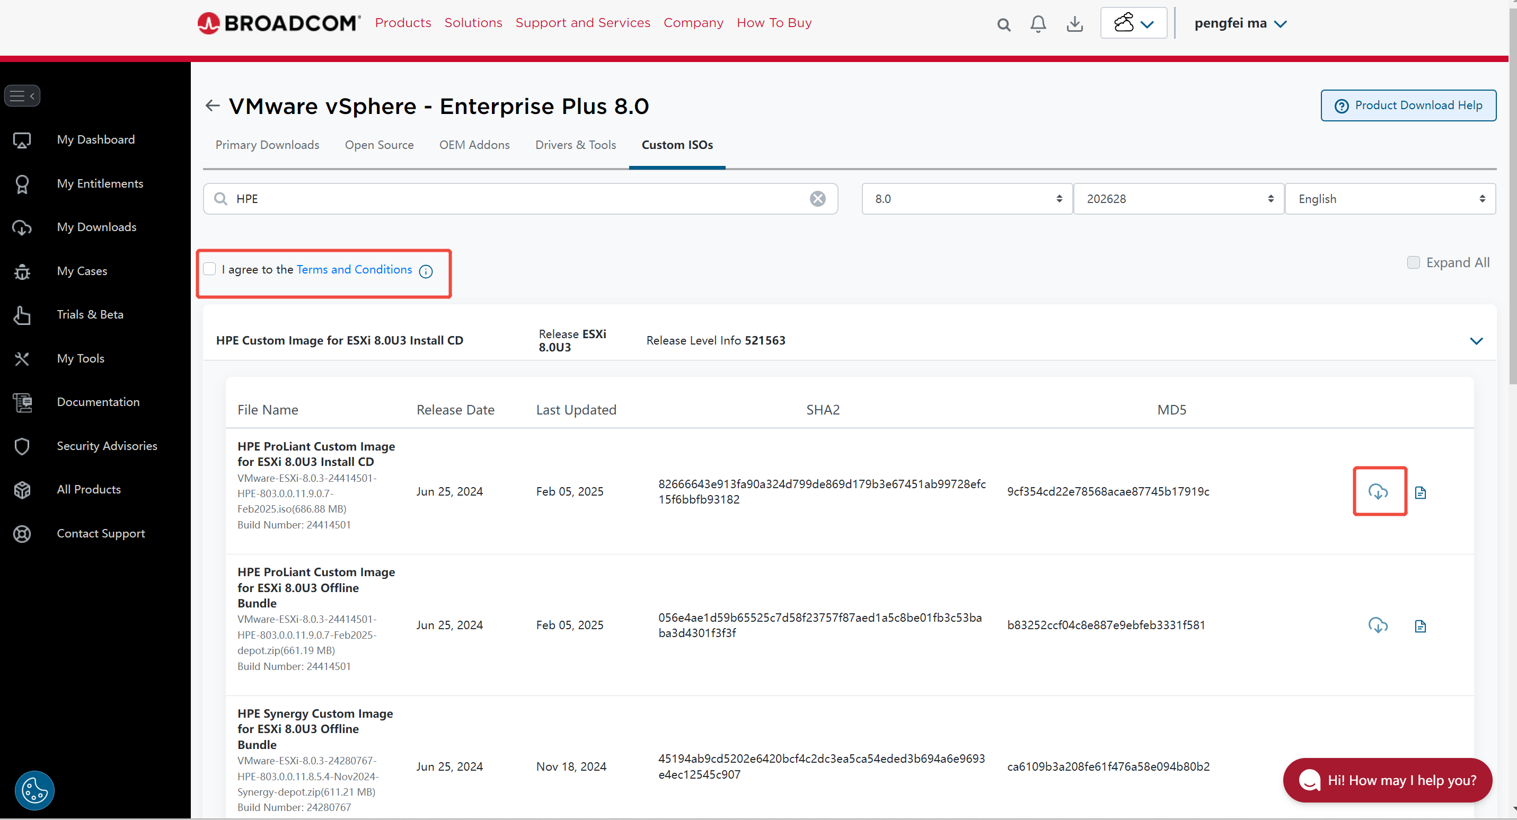The height and width of the screenshot is (820, 1517).
Task: Go back using the arrow beside title
Action: [x=212, y=105]
